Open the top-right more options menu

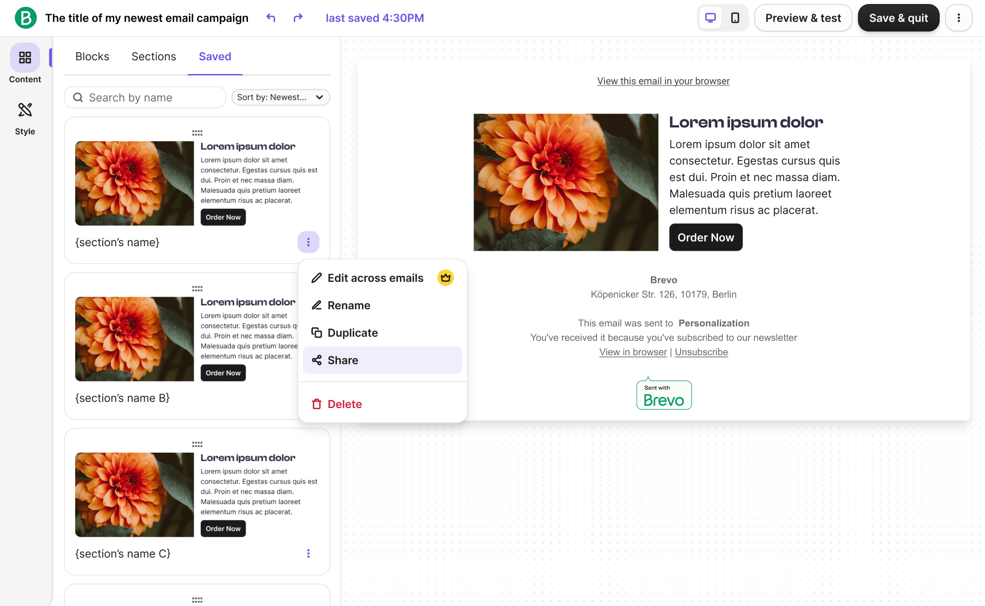click(x=958, y=18)
